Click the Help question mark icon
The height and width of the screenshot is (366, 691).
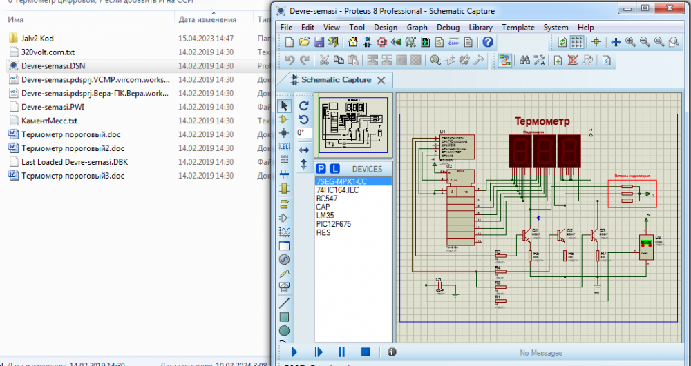(x=488, y=42)
